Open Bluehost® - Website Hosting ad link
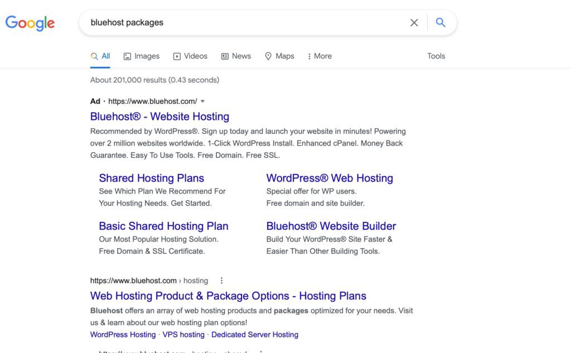Screen dimensions: 571x353 click(159, 117)
